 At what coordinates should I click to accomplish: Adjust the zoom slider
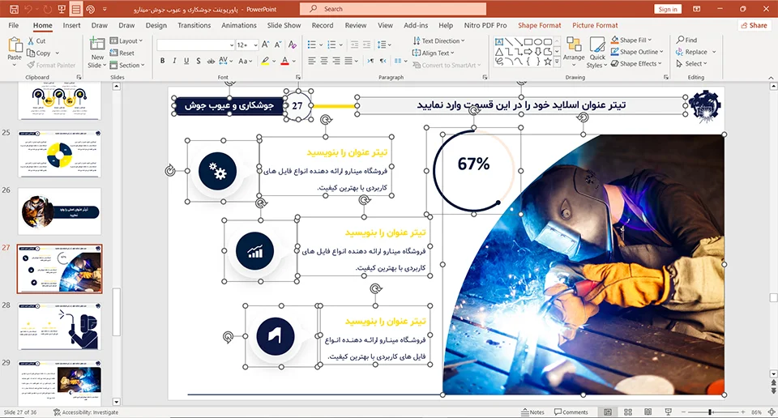coord(711,412)
